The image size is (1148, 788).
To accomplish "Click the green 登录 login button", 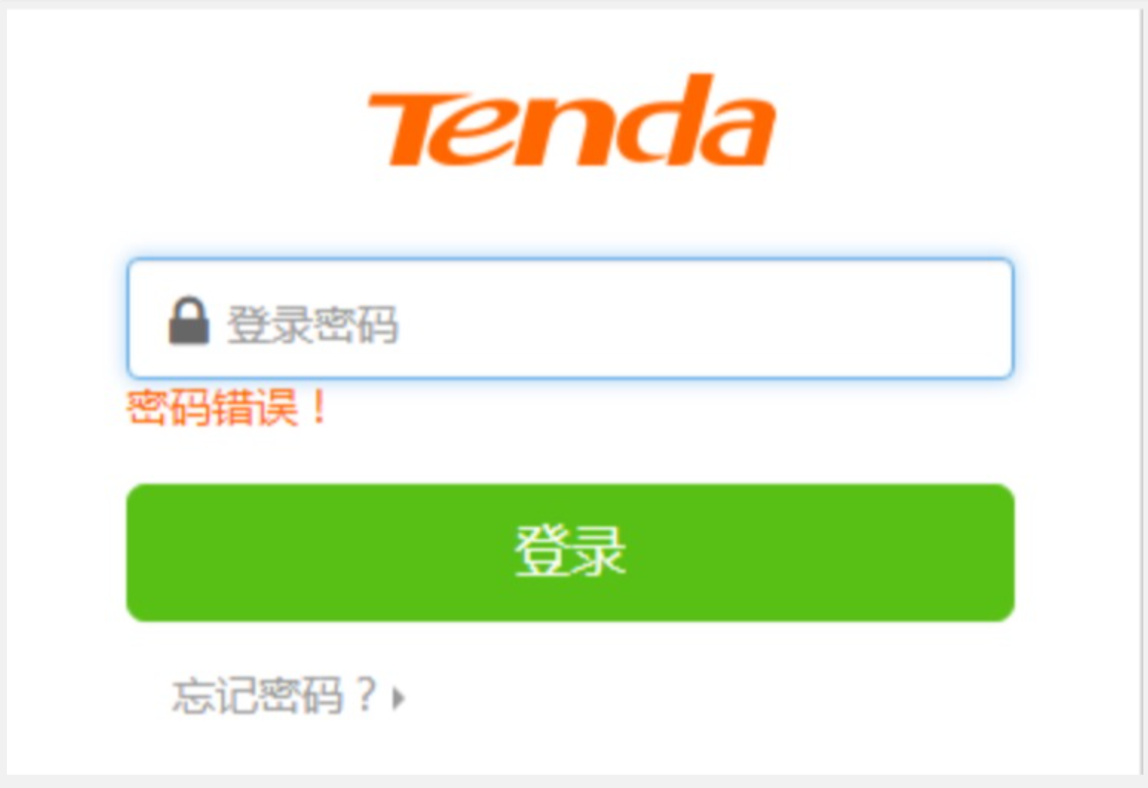I will click(571, 553).
